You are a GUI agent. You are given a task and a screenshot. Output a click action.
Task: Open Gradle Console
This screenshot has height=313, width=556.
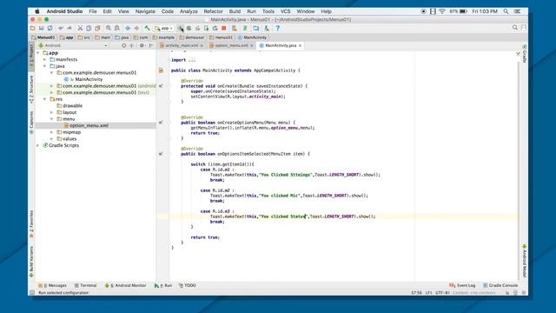click(x=500, y=285)
